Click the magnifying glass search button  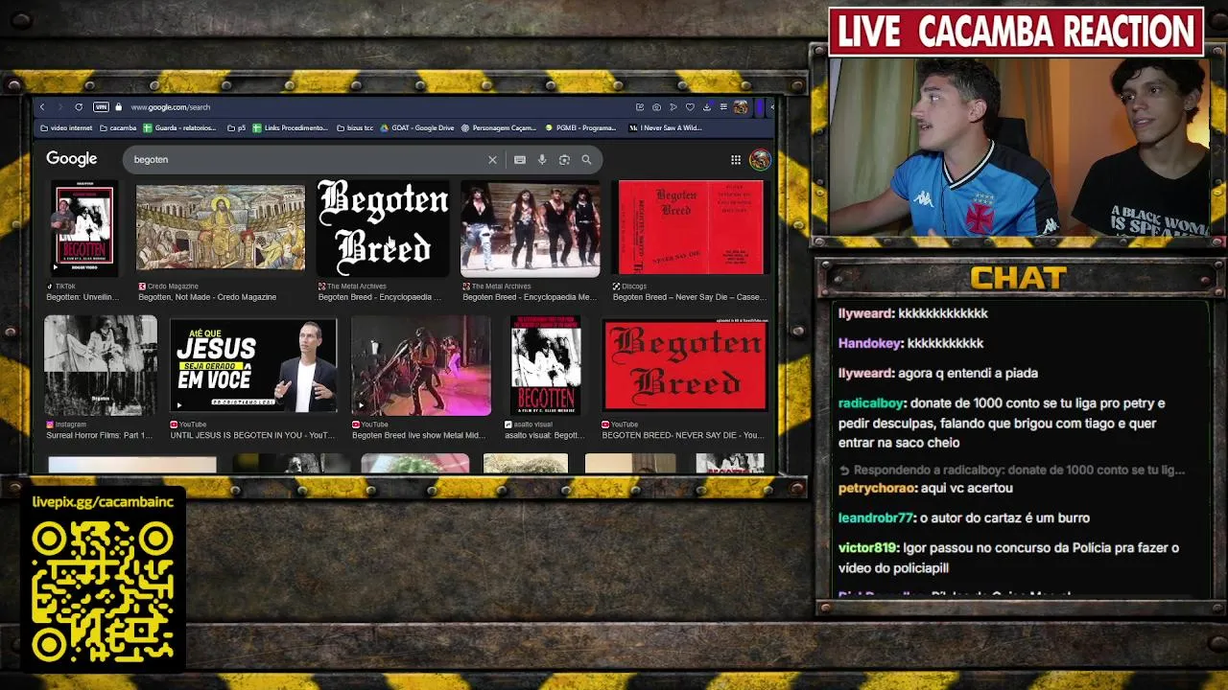pyautogui.click(x=586, y=160)
